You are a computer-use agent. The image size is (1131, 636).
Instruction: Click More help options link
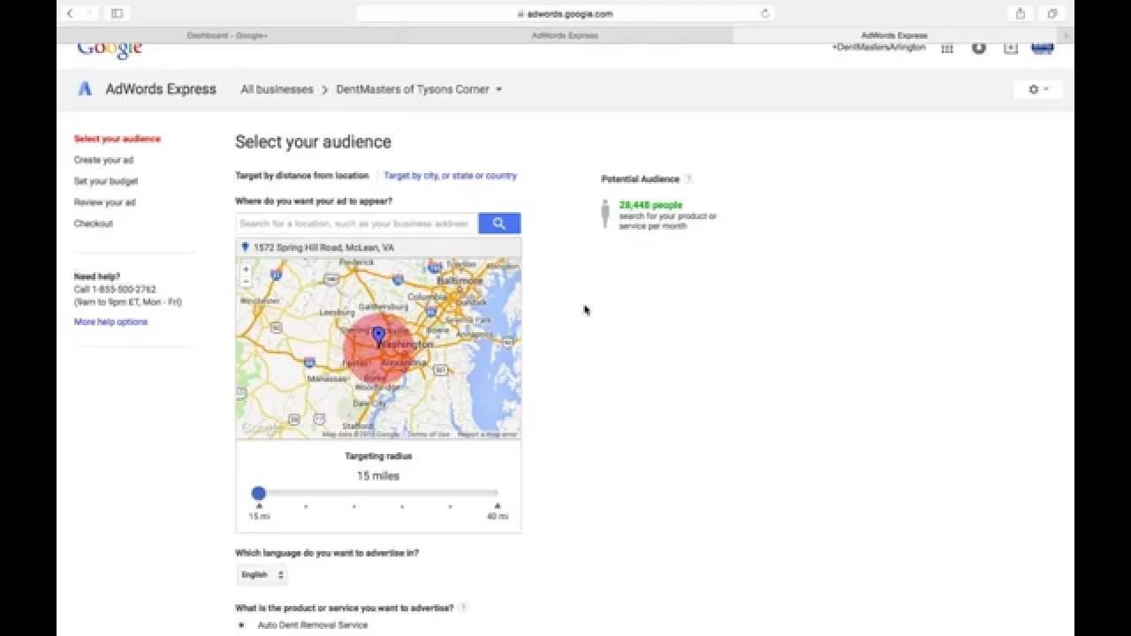pyautogui.click(x=110, y=322)
